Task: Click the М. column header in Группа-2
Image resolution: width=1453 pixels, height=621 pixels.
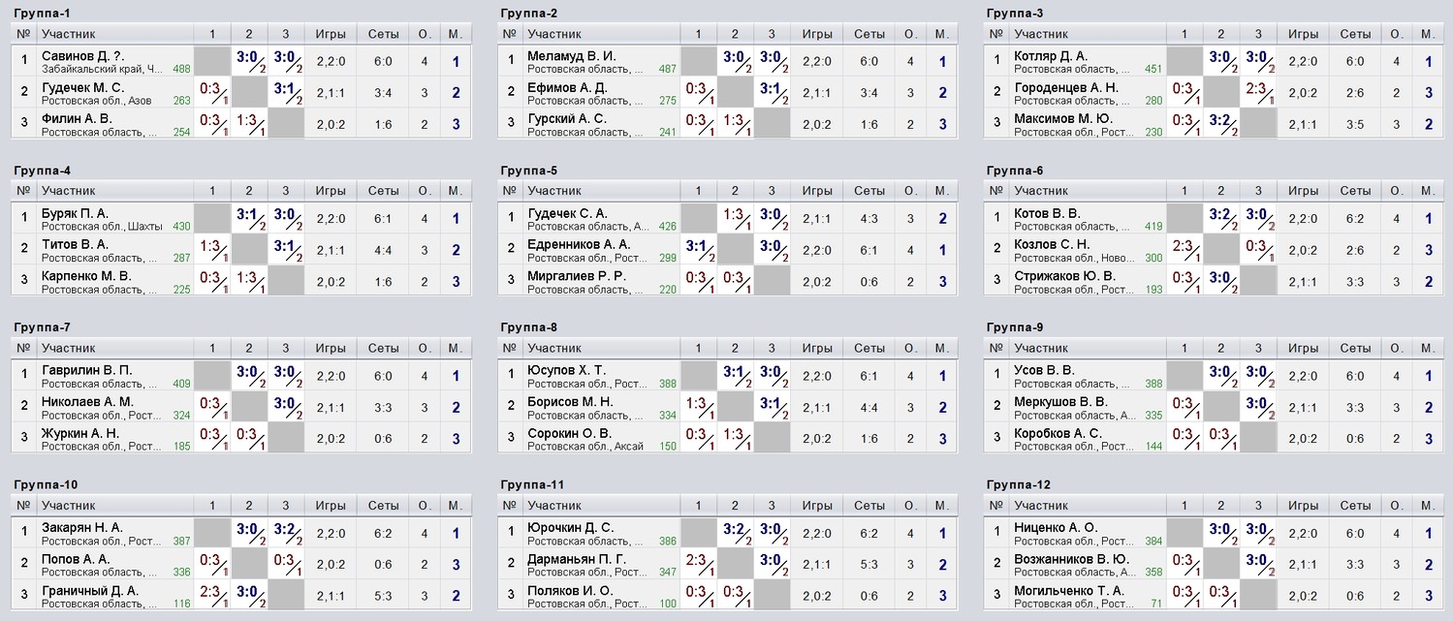Action: pos(941,34)
